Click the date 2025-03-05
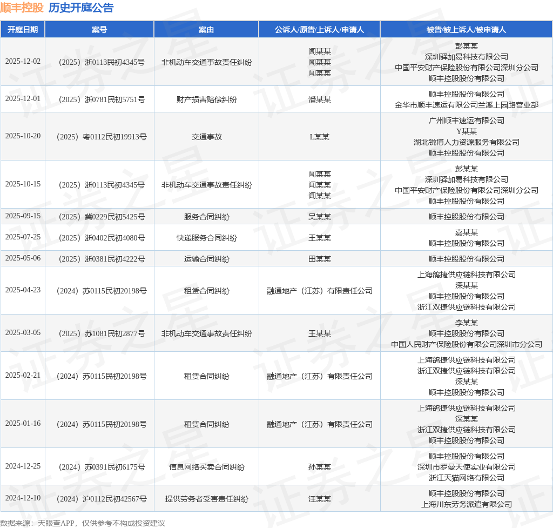This screenshot has height=528, width=553. tap(23, 333)
